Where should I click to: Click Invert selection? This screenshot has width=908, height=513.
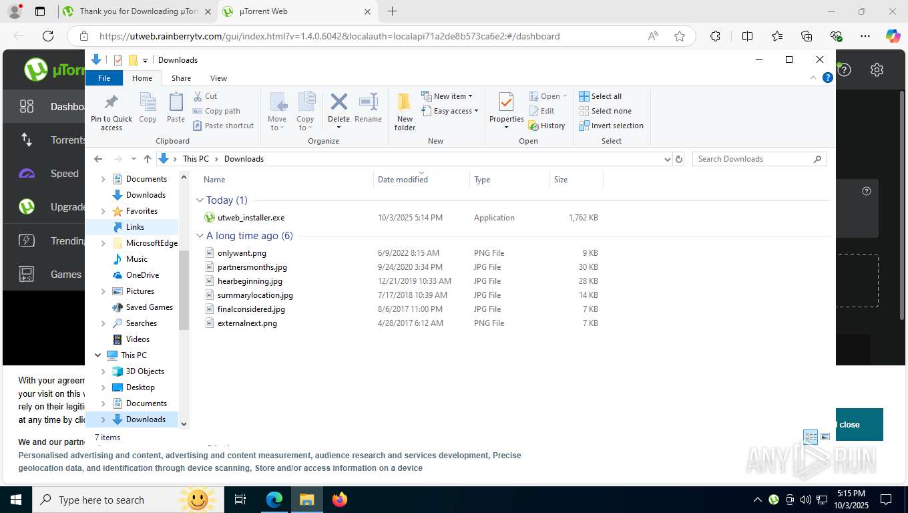611,126
